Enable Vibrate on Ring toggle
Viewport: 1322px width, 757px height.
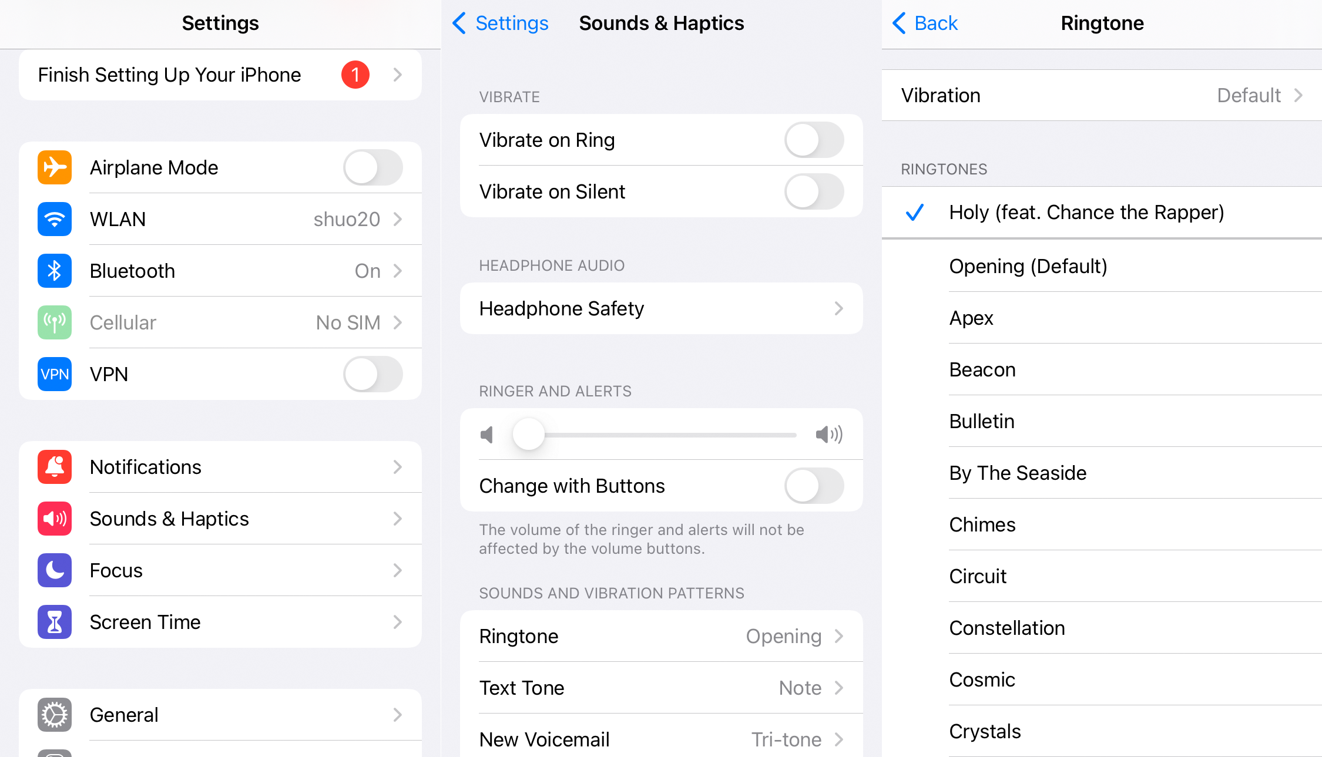point(814,139)
